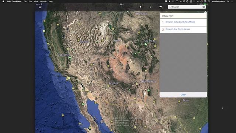Select the green triangle marker below New Mexico label

click(149, 90)
